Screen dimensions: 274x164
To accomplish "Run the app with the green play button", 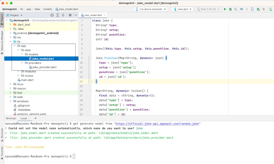I will (225, 9).
